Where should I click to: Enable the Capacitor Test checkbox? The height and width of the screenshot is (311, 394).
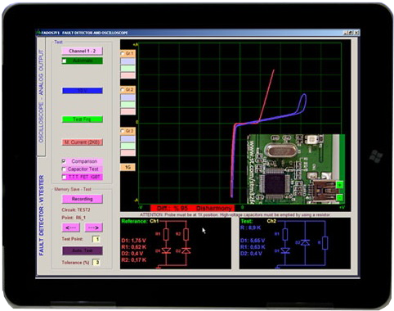click(64, 169)
